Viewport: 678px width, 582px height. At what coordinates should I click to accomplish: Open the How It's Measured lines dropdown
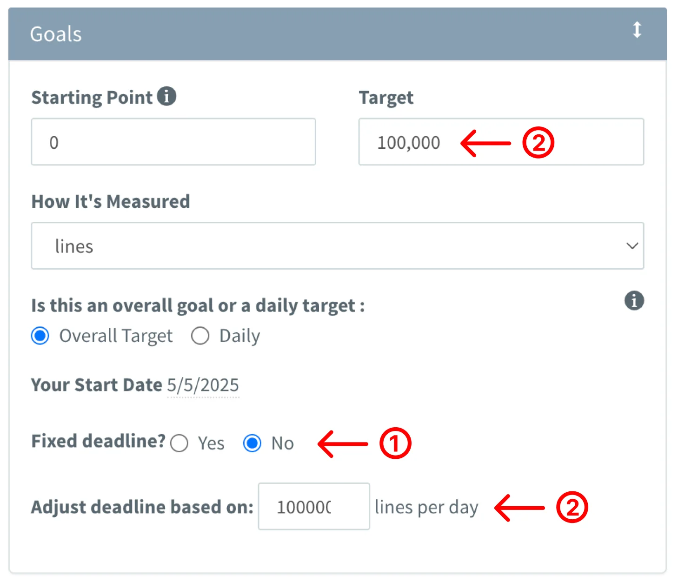(337, 246)
